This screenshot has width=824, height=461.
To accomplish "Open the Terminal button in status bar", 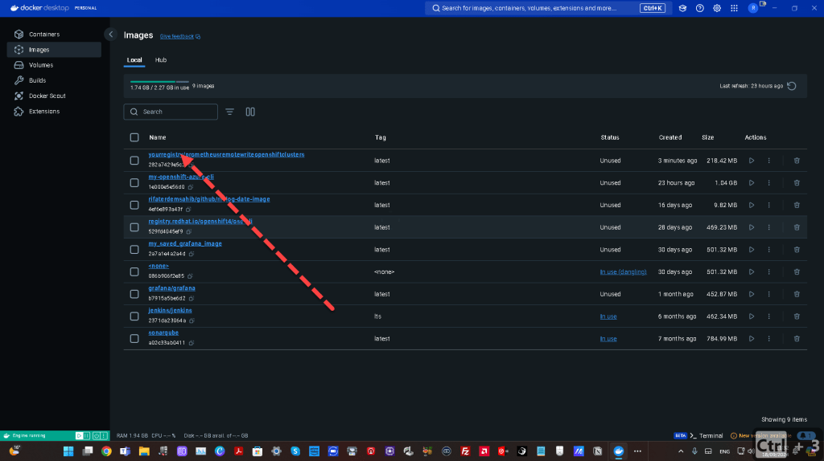I will click(x=706, y=436).
